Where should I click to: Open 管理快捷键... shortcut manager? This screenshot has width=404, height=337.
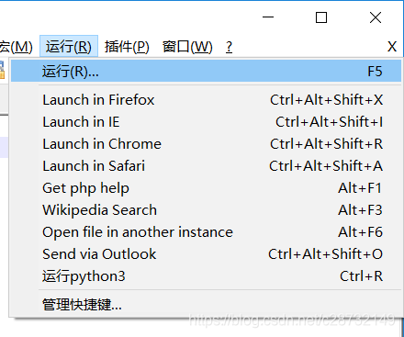click(x=206, y=304)
